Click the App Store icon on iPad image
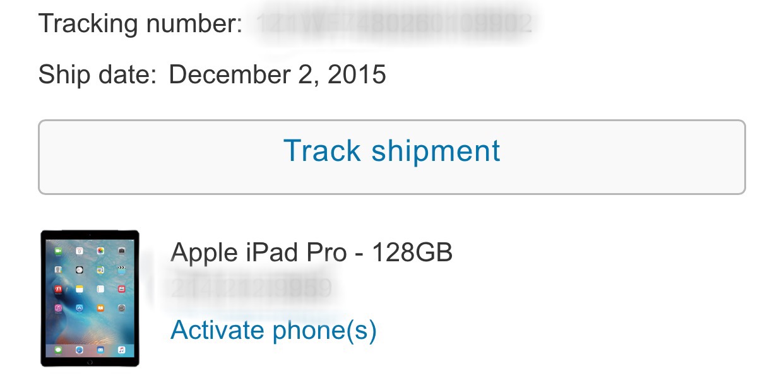The width and height of the screenshot is (784, 378). [x=80, y=308]
